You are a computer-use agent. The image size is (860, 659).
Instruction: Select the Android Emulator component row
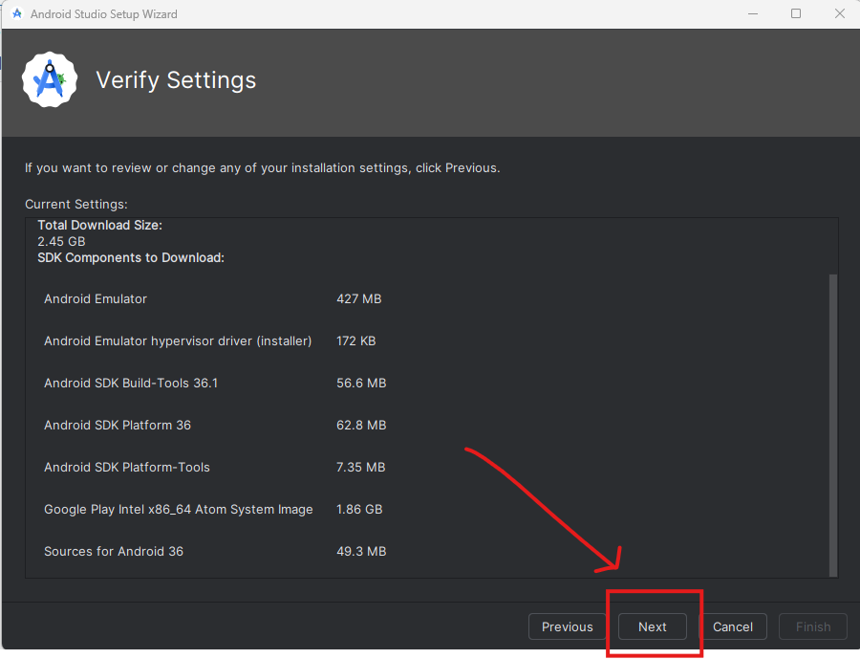click(96, 299)
